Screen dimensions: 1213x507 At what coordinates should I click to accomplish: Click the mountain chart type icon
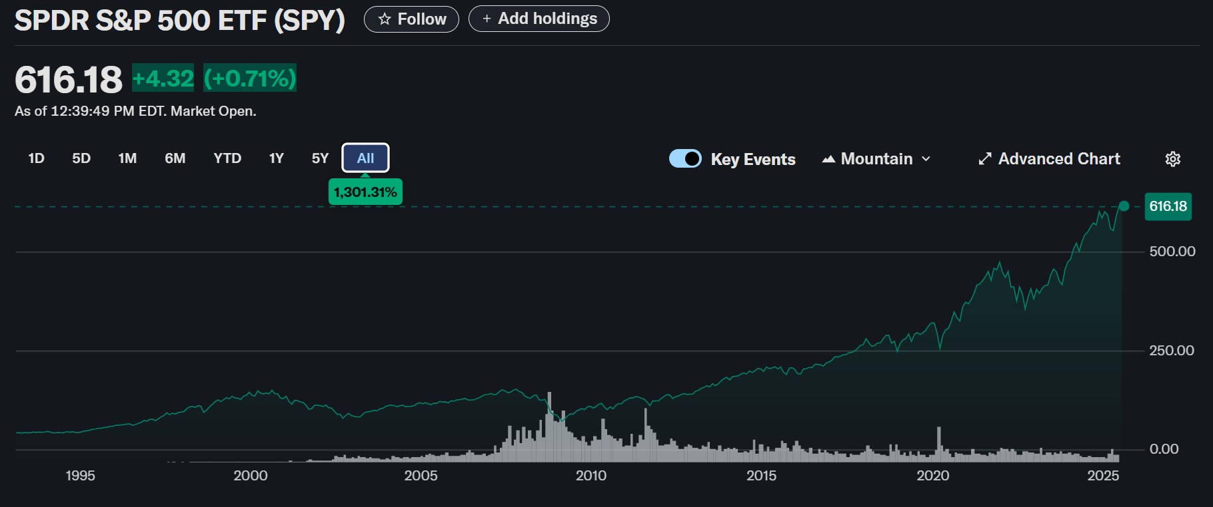tap(828, 159)
